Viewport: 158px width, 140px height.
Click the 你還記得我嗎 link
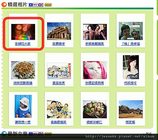(x=94, y=83)
